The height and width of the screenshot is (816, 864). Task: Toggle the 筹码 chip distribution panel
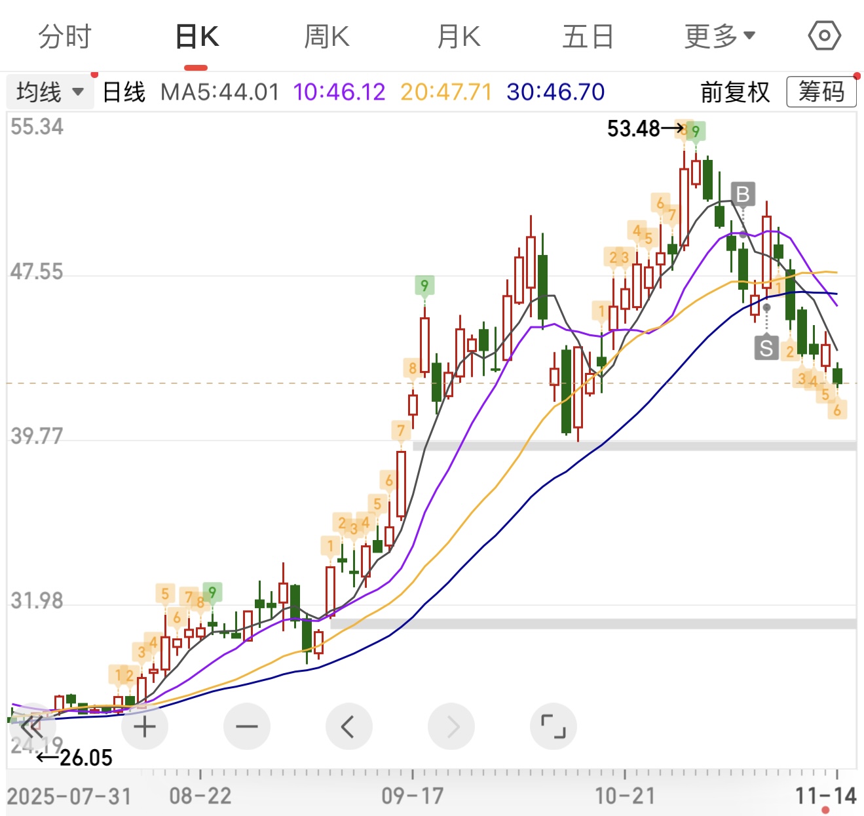click(821, 92)
